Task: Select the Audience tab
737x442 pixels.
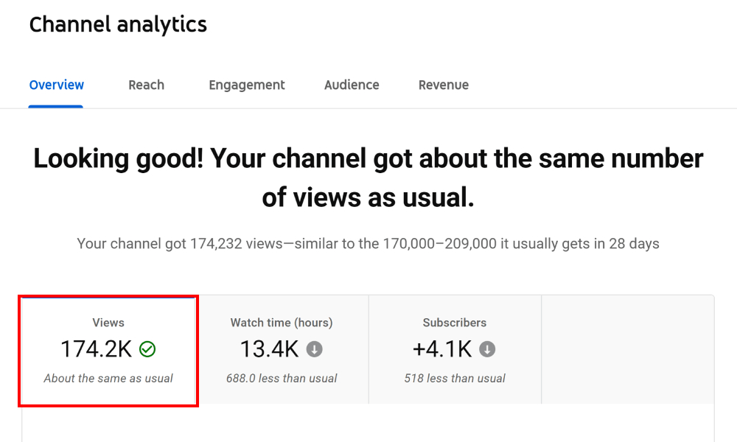Action: [352, 85]
